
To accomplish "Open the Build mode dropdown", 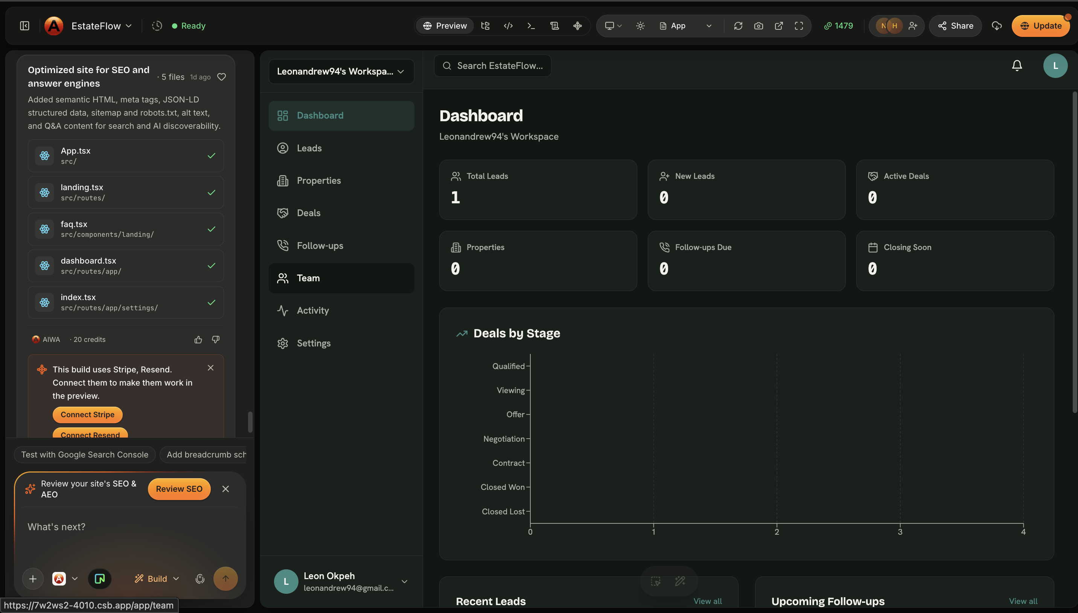I will tap(157, 578).
